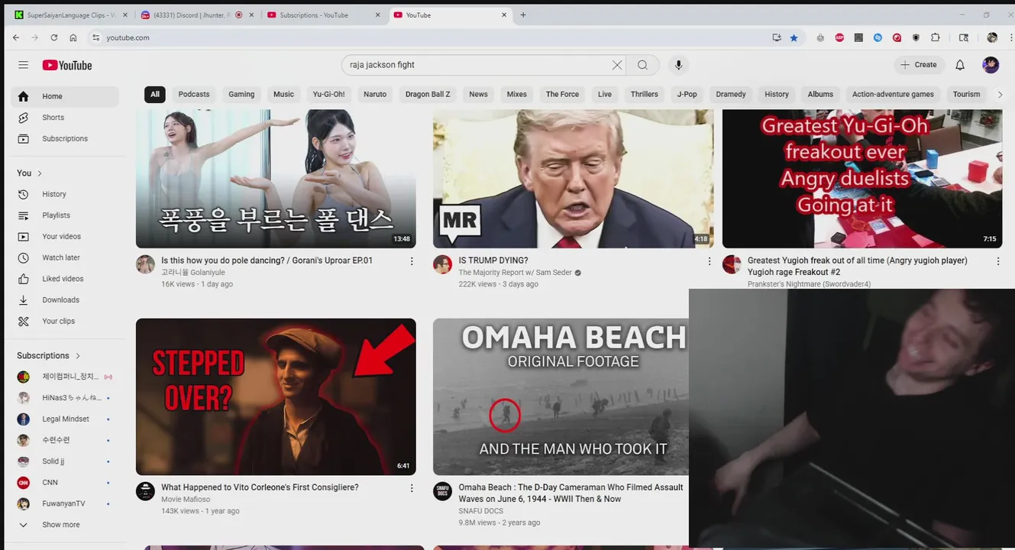
Task: Open the Chrome profile avatar
Action: coord(992,37)
